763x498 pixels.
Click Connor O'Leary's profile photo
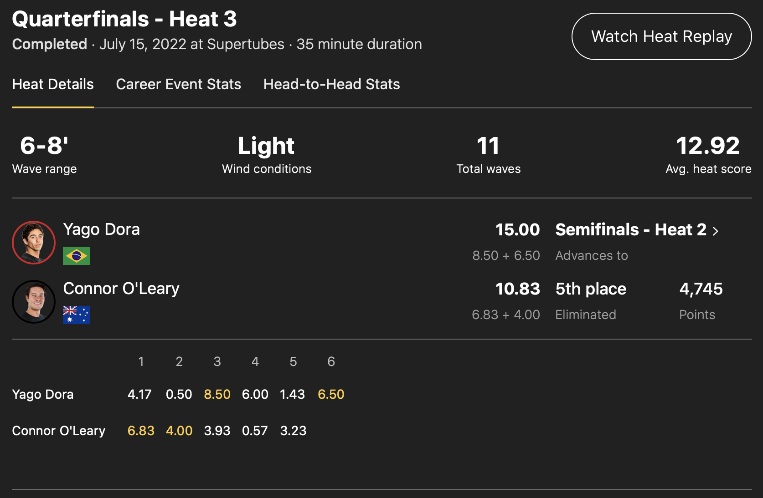click(34, 302)
